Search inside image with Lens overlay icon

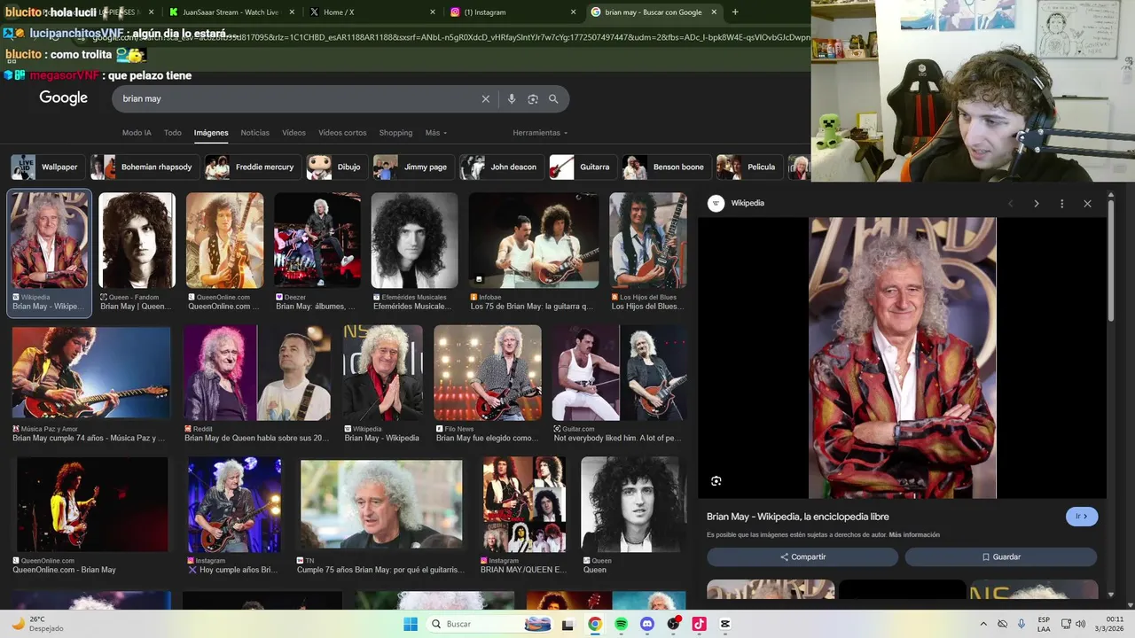(716, 481)
